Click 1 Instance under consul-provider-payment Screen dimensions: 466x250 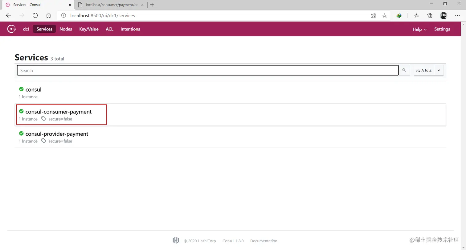tap(28, 141)
